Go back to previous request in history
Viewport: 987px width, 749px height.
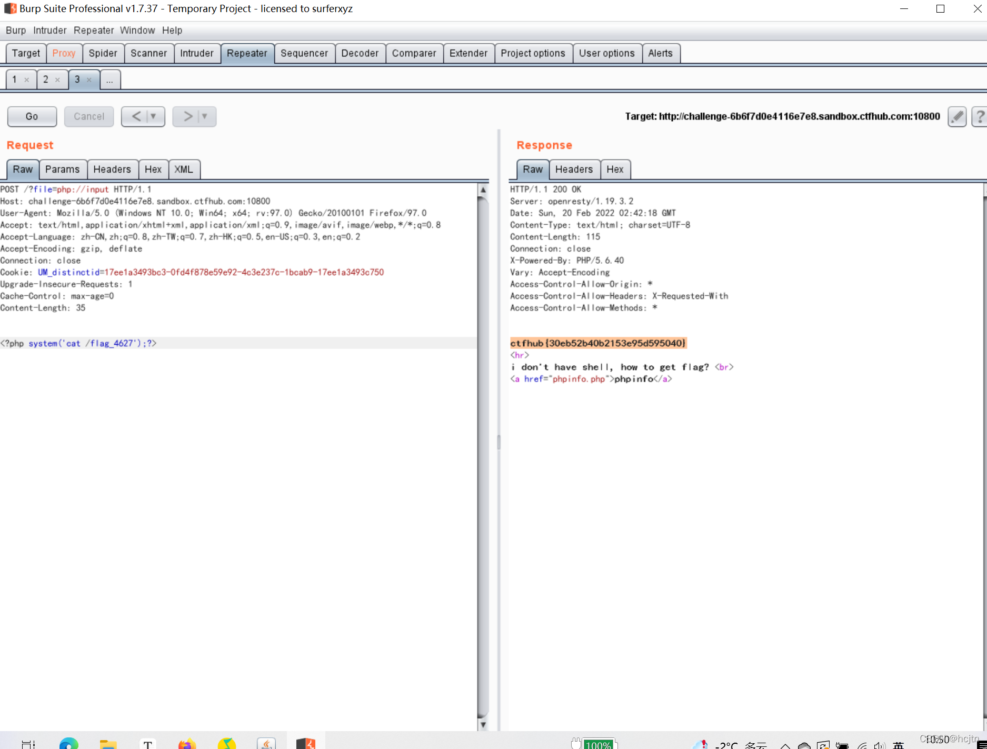[136, 116]
